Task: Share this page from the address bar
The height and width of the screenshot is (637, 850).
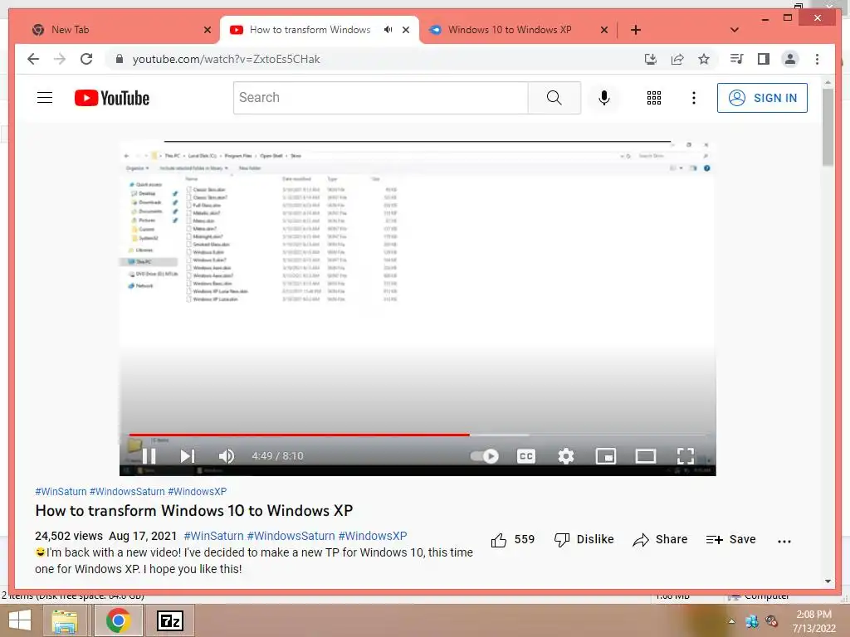Action: point(677,59)
